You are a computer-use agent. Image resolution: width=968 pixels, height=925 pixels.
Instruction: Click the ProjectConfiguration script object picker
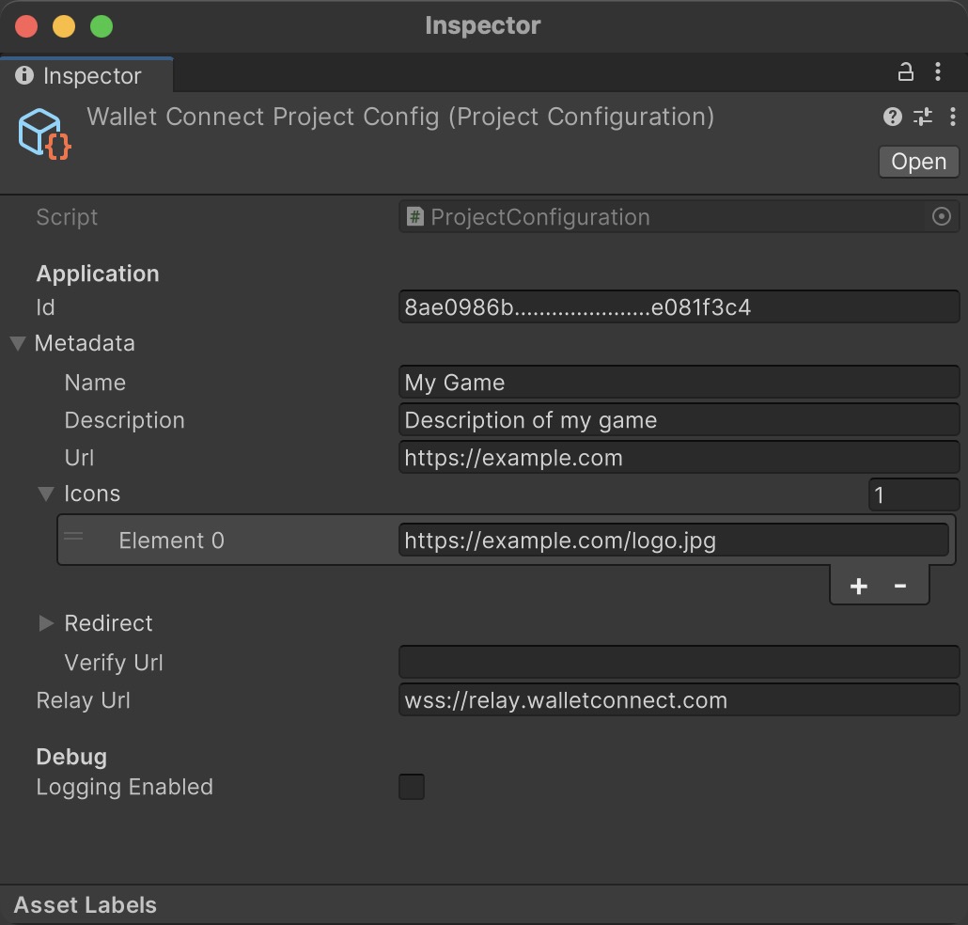coord(941,217)
